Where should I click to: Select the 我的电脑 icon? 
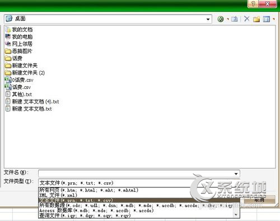[8, 36]
